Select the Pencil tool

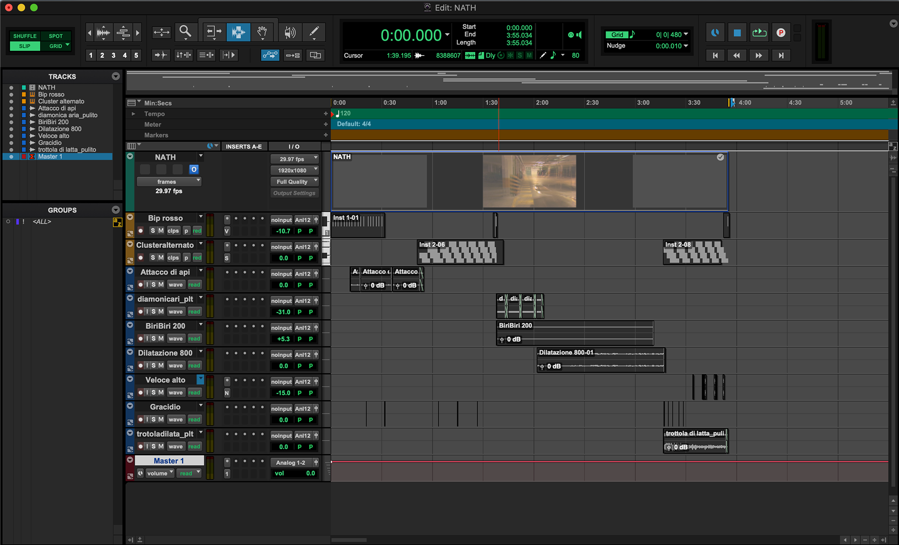[x=314, y=32]
